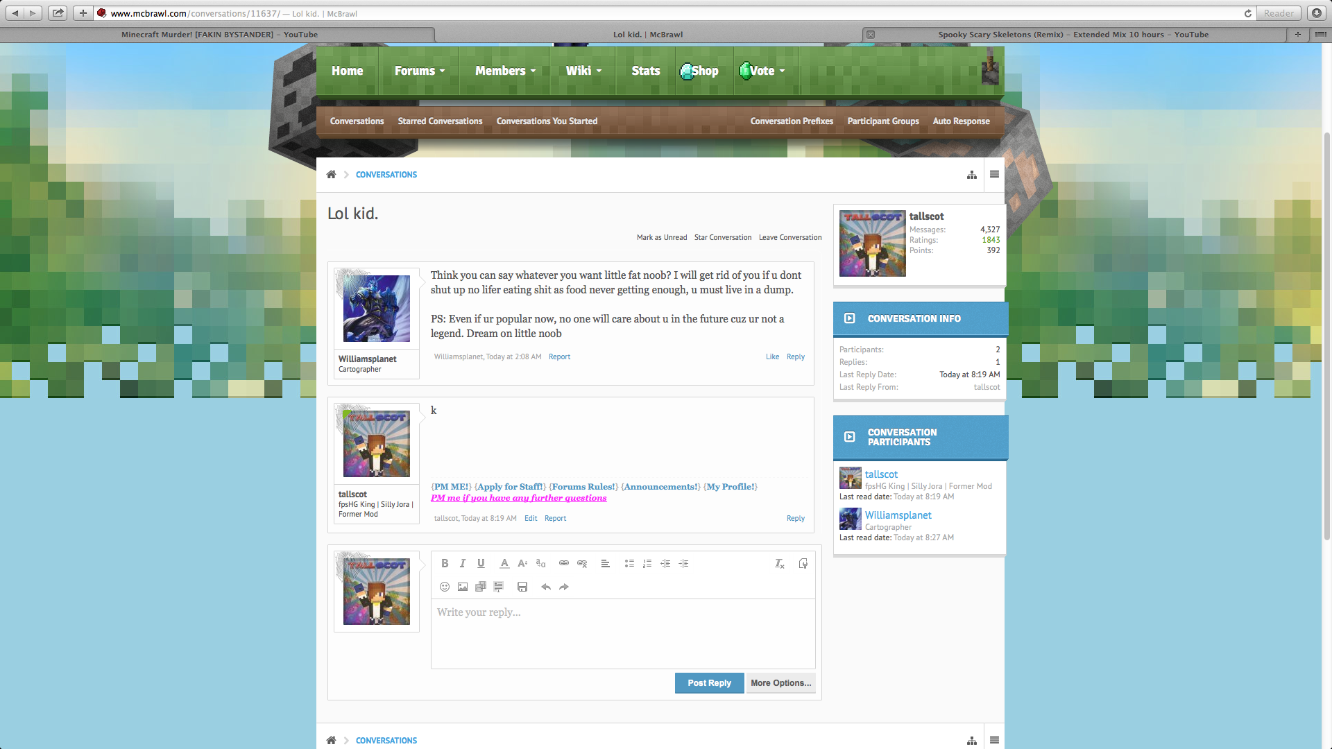This screenshot has width=1332, height=749.
Task: Expand the Wiki dropdown menu
Action: coord(583,71)
